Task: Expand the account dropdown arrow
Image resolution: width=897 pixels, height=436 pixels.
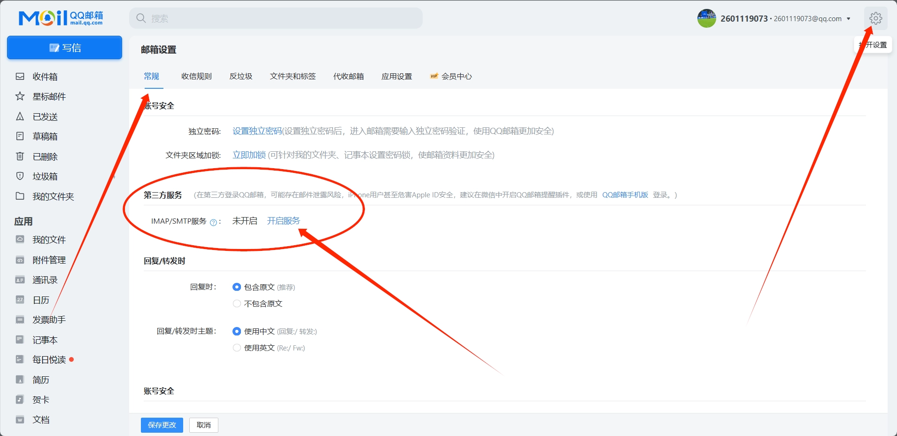Action: (848, 19)
